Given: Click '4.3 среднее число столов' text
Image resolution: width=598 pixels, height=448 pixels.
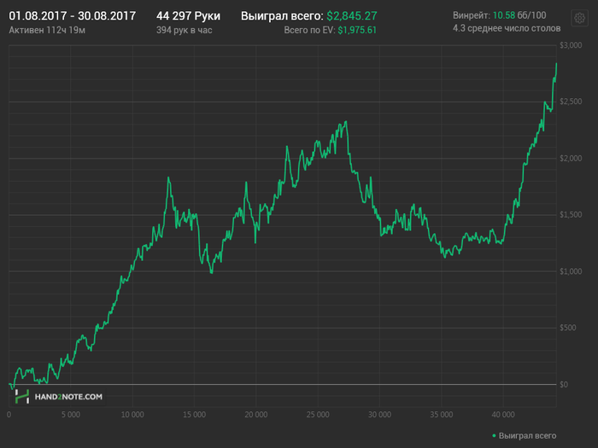Looking at the screenshot, I should tap(507, 28).
